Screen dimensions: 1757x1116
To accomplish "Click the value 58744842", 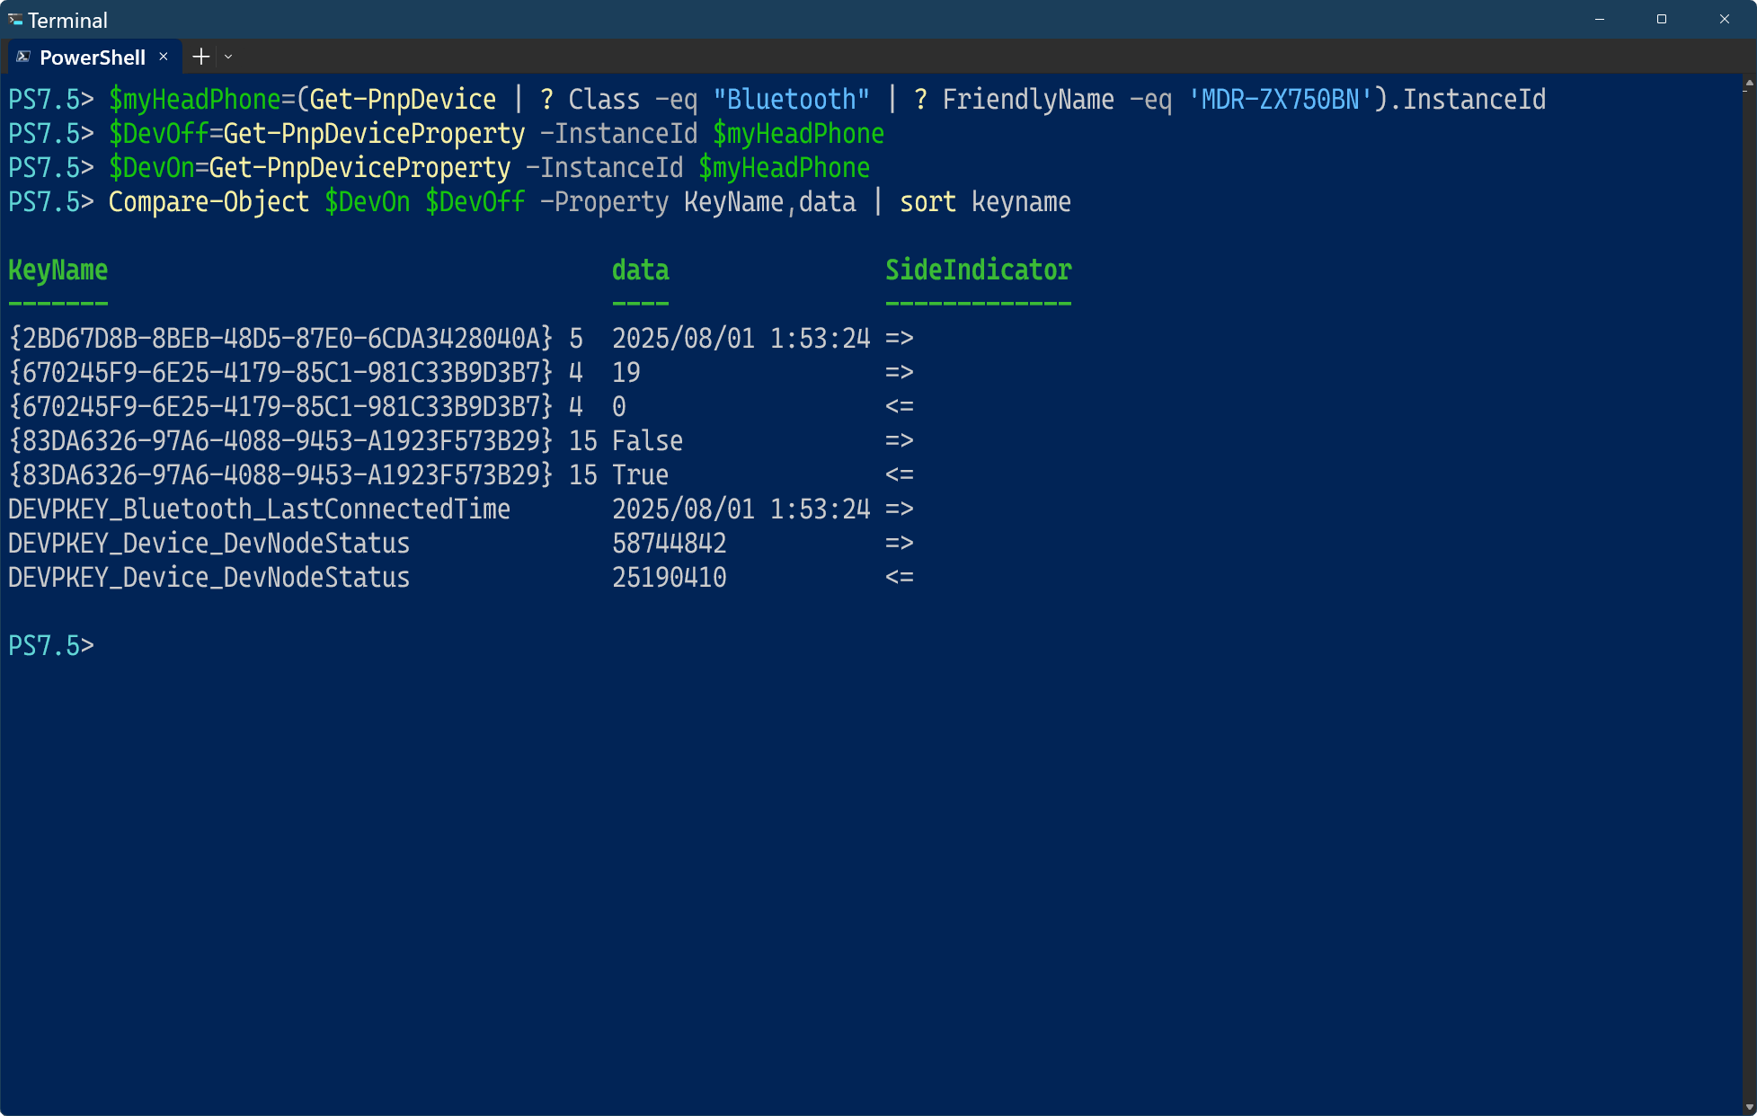I will pyautogui.click(x=670, y=544).
